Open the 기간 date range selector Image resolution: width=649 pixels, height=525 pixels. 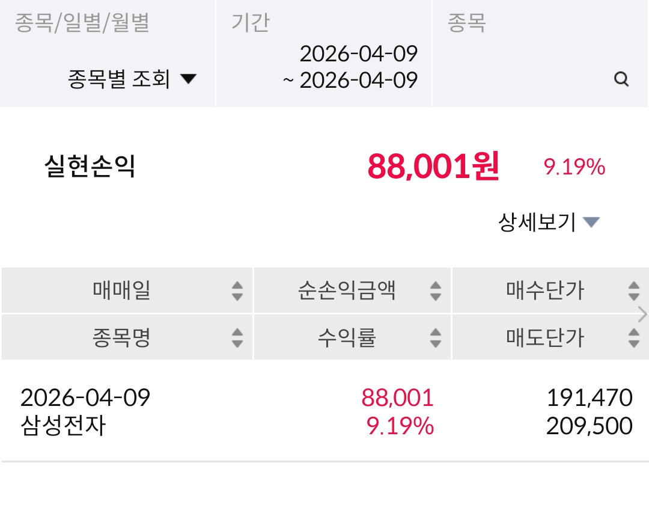(x=351, y=67)
